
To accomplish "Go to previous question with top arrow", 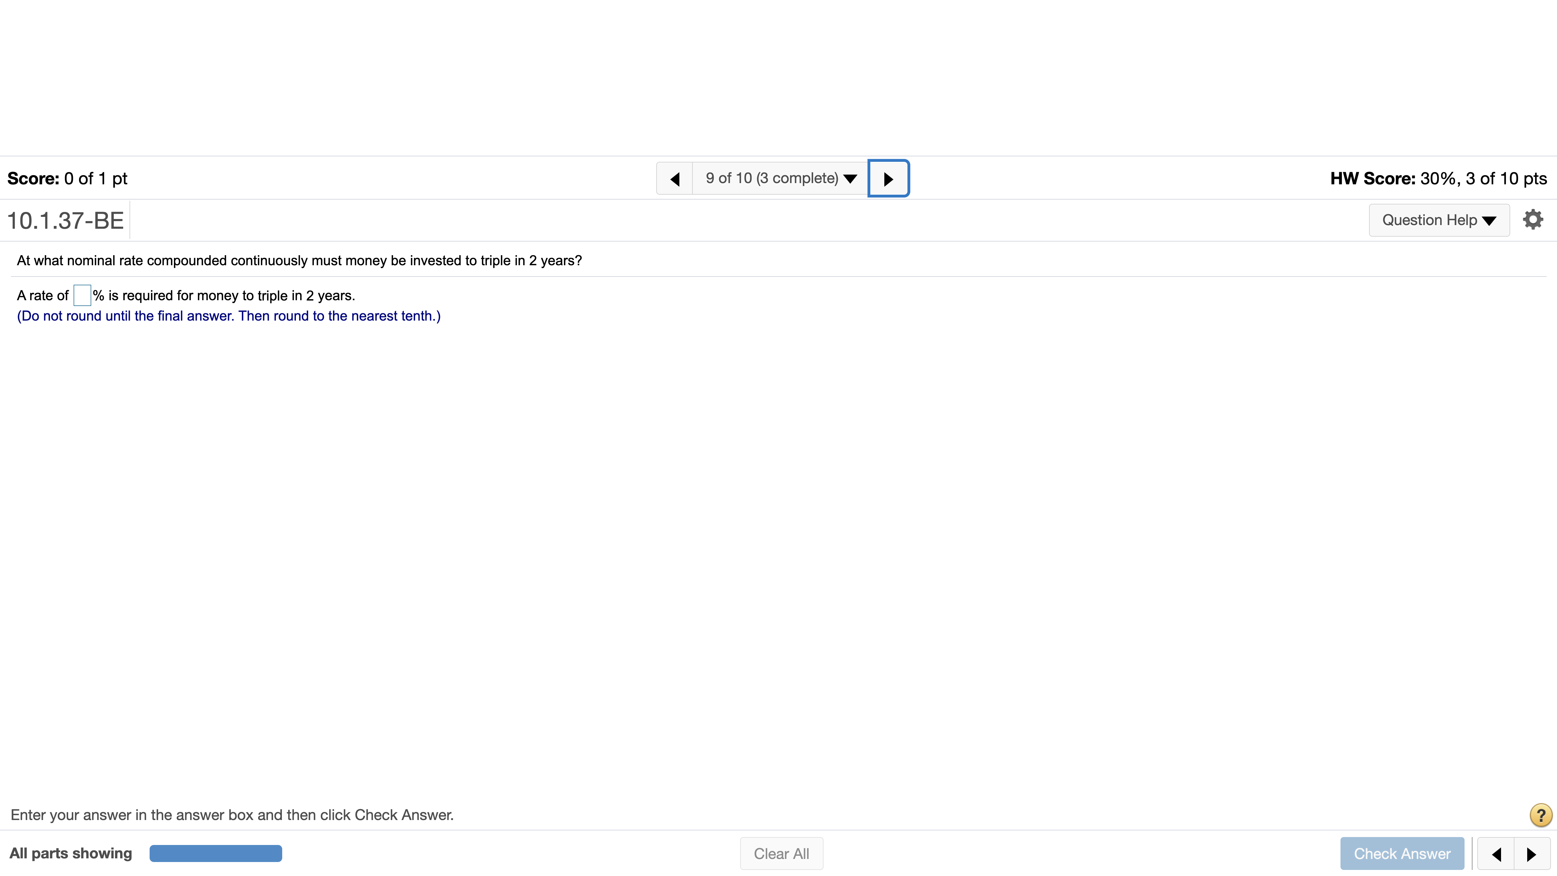I will tap(674, 179).
